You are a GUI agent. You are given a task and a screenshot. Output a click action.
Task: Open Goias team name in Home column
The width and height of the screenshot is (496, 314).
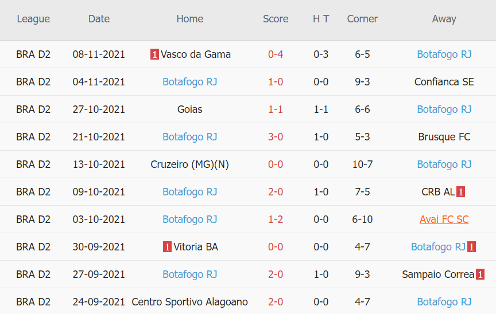(x=189, y=109)
